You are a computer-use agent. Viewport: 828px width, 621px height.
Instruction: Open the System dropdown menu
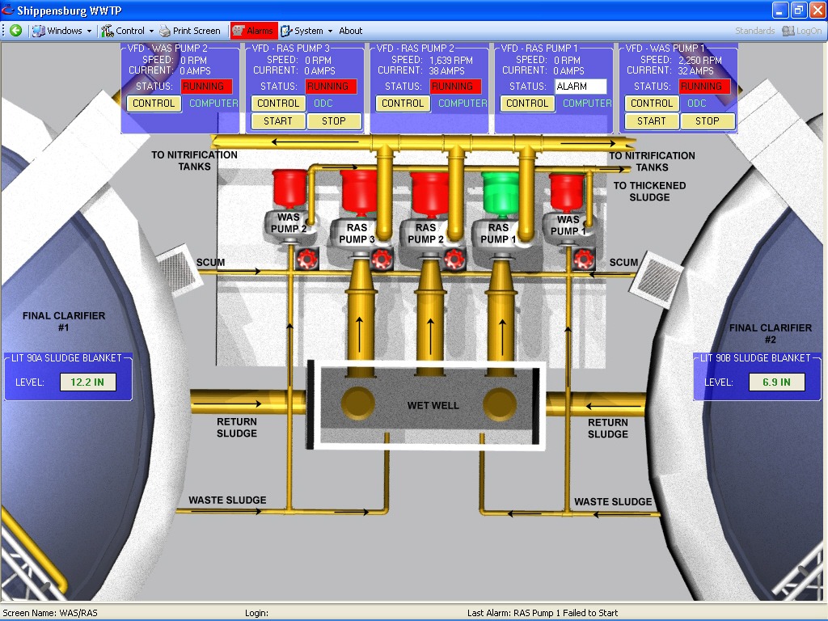[x=306, y=31]
